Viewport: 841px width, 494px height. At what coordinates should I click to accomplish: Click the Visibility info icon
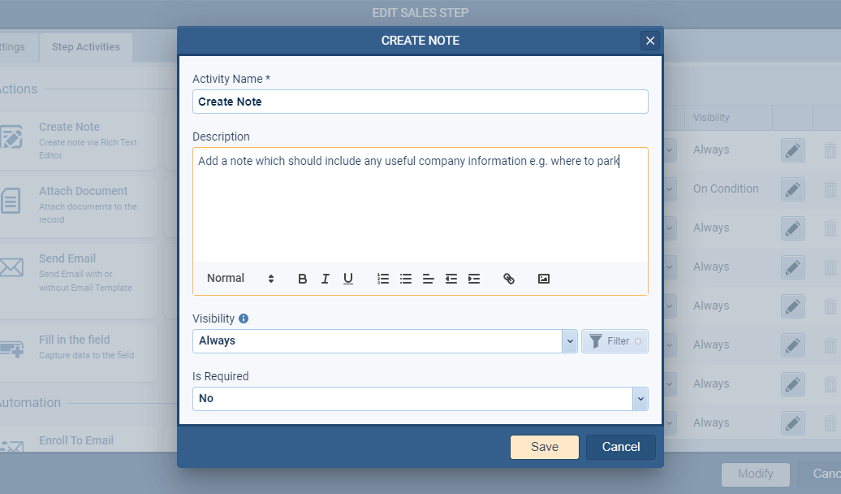[x=244, y=318]
